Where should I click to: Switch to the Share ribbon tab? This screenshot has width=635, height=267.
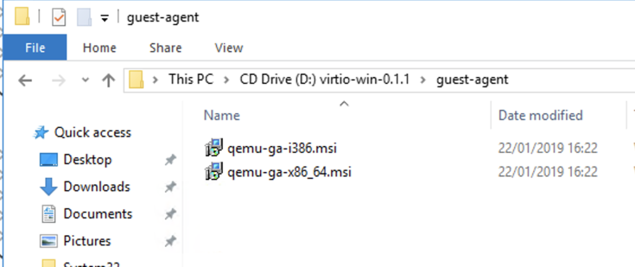[166, 48]
